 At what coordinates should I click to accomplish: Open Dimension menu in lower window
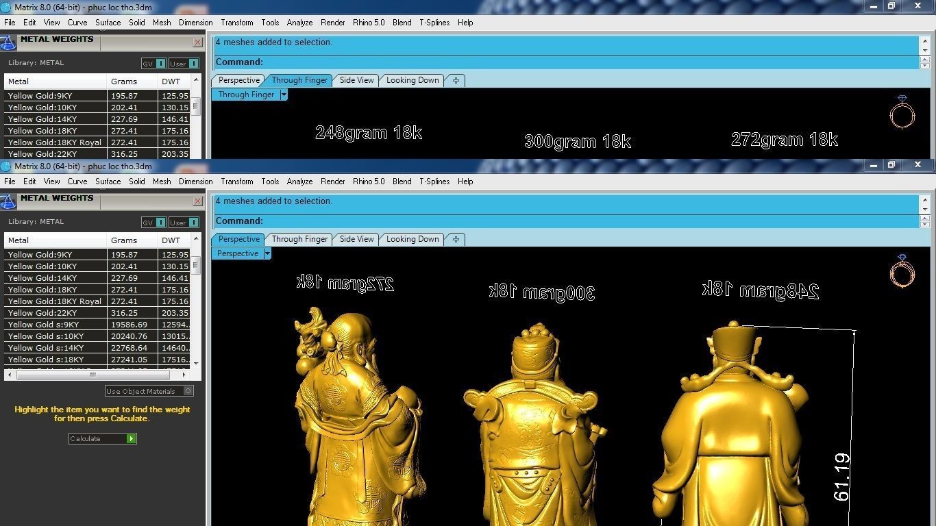pyautogui.click(x=196, y=181)
